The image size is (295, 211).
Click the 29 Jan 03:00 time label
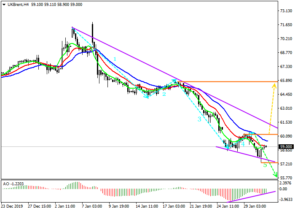point(256,207)
